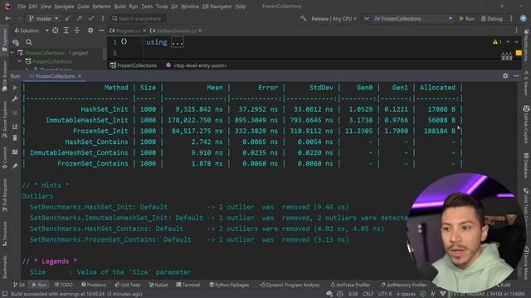Open Run tool window settings gear
Screen dimensions: 531x298
(x=505, y=76)
